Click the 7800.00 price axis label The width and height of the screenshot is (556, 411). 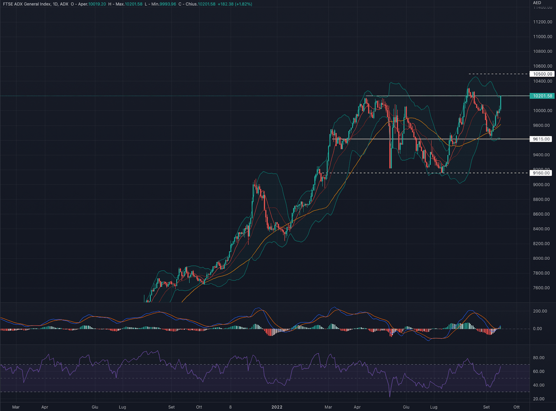point(542,273)
